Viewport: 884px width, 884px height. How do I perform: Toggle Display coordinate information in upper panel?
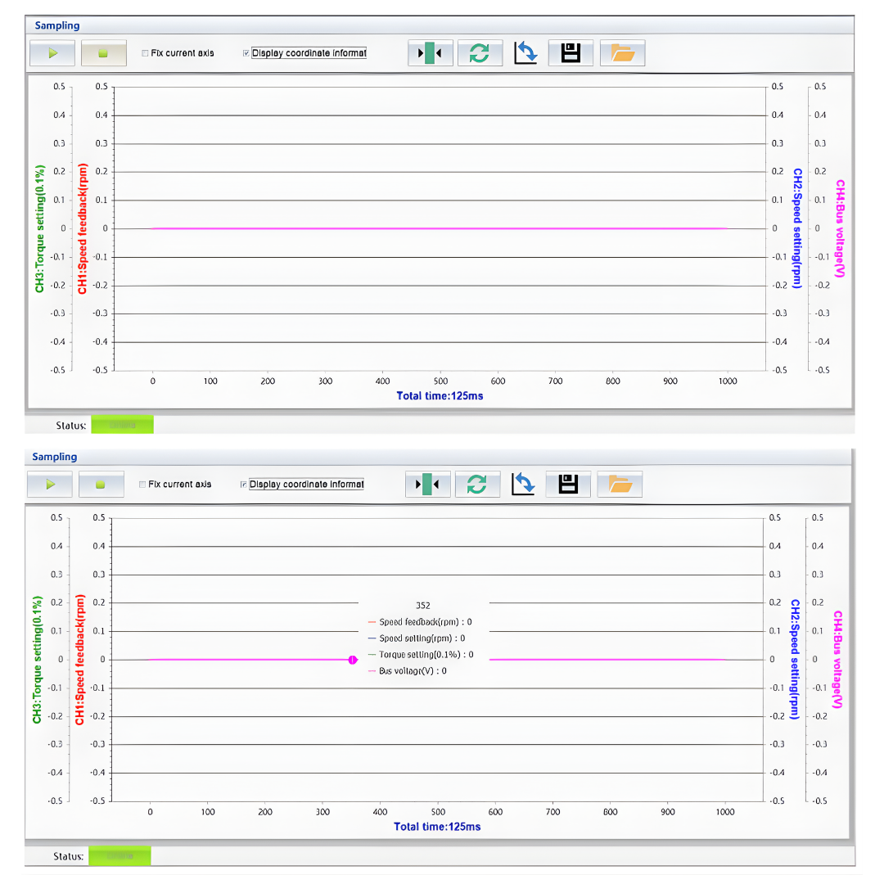pos(246,53)
